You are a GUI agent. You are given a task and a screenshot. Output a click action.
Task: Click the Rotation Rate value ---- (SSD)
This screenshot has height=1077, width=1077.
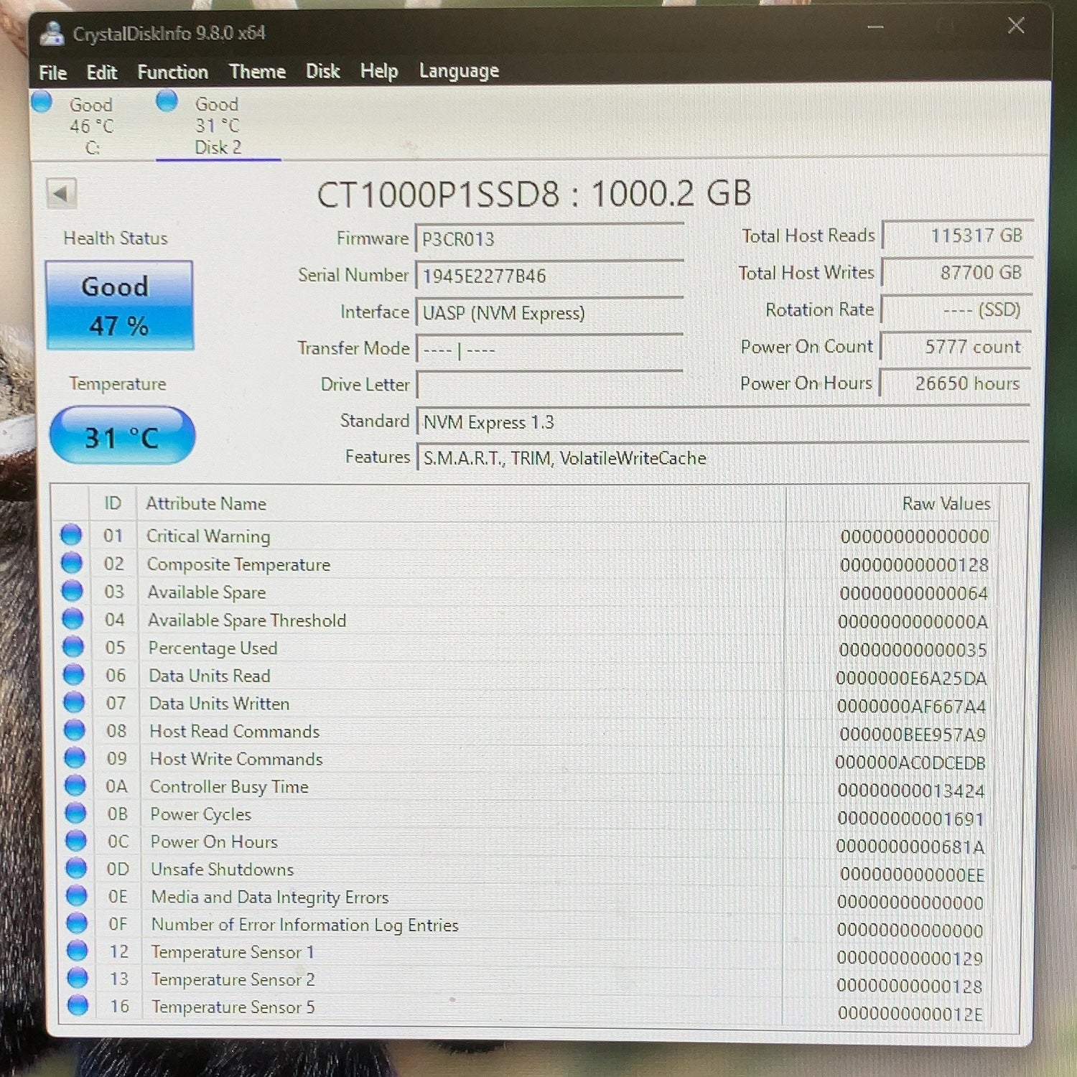click(956, 309)
